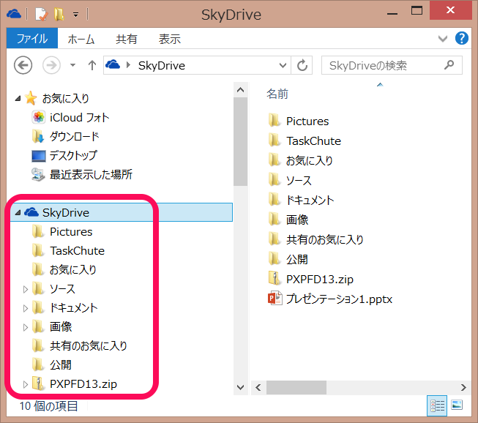This screenshot has width=478, height=423.
Task: Click navigation pane scroll up arrow
Action: (x=240, y=90)
